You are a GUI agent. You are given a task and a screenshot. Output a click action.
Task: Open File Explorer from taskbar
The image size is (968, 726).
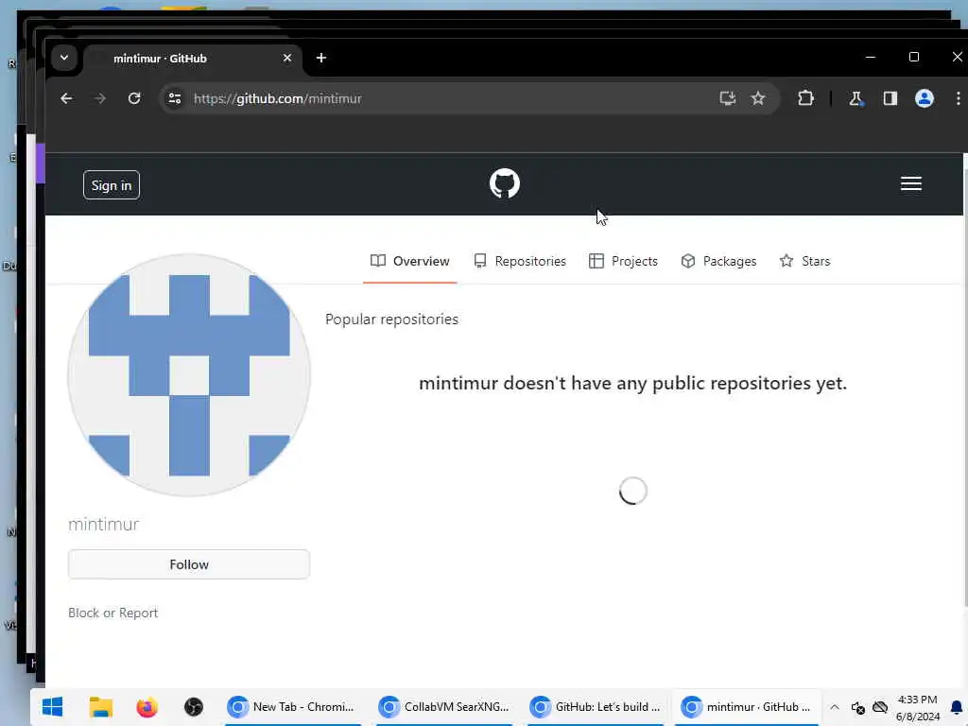(100, 707)
